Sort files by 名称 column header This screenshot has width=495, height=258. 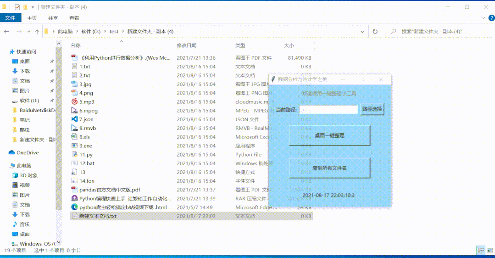tap(75, 45)
